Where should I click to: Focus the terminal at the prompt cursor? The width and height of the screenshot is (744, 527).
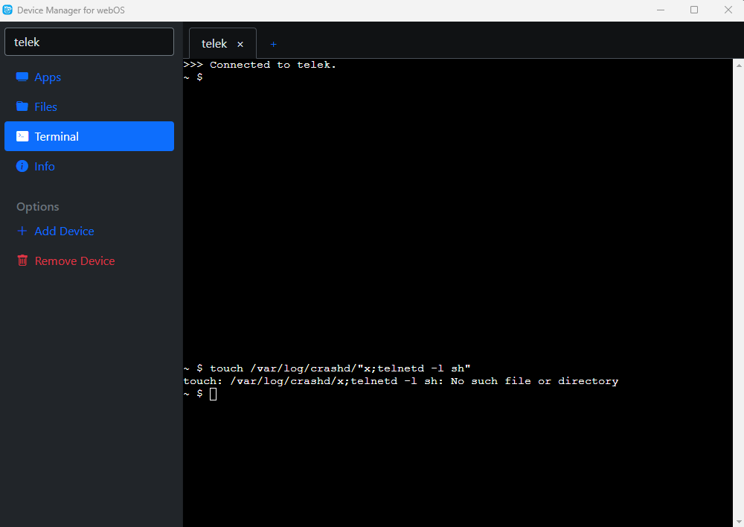214,394
